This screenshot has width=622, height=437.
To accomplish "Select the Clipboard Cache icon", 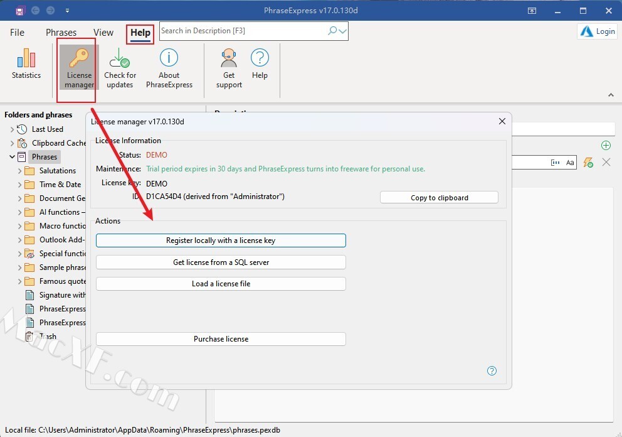I will pyautogui.click(x=22, y=143).
